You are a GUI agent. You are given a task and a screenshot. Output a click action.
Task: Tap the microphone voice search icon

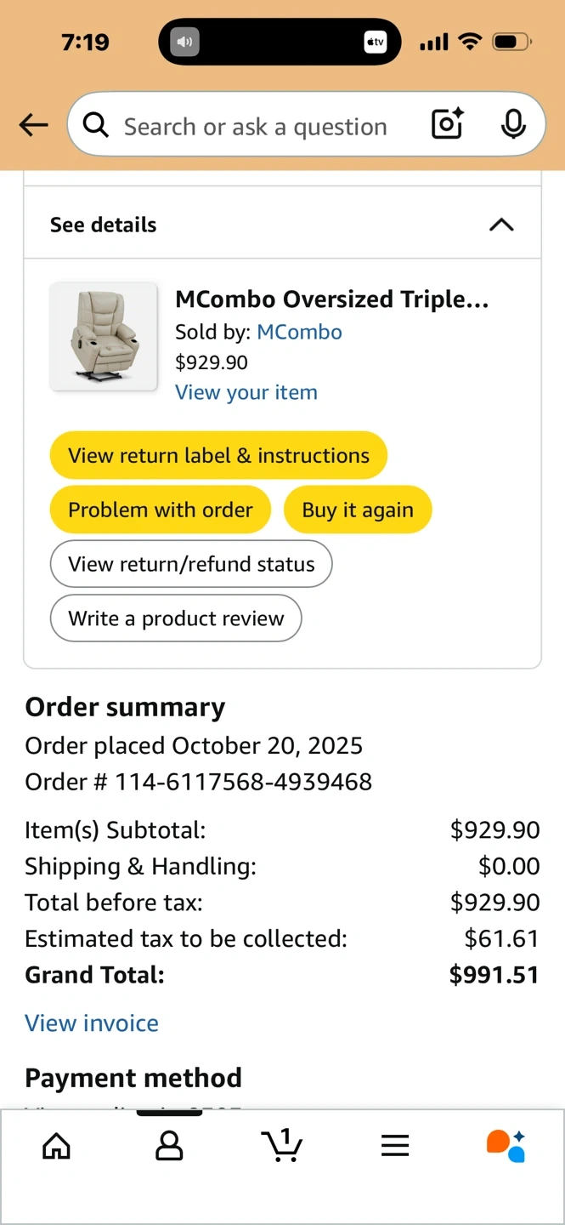click(x=512, y=125)
